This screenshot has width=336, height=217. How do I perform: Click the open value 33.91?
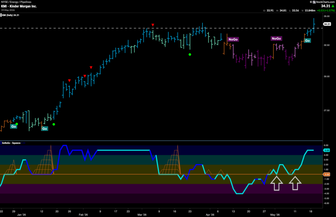270,10
